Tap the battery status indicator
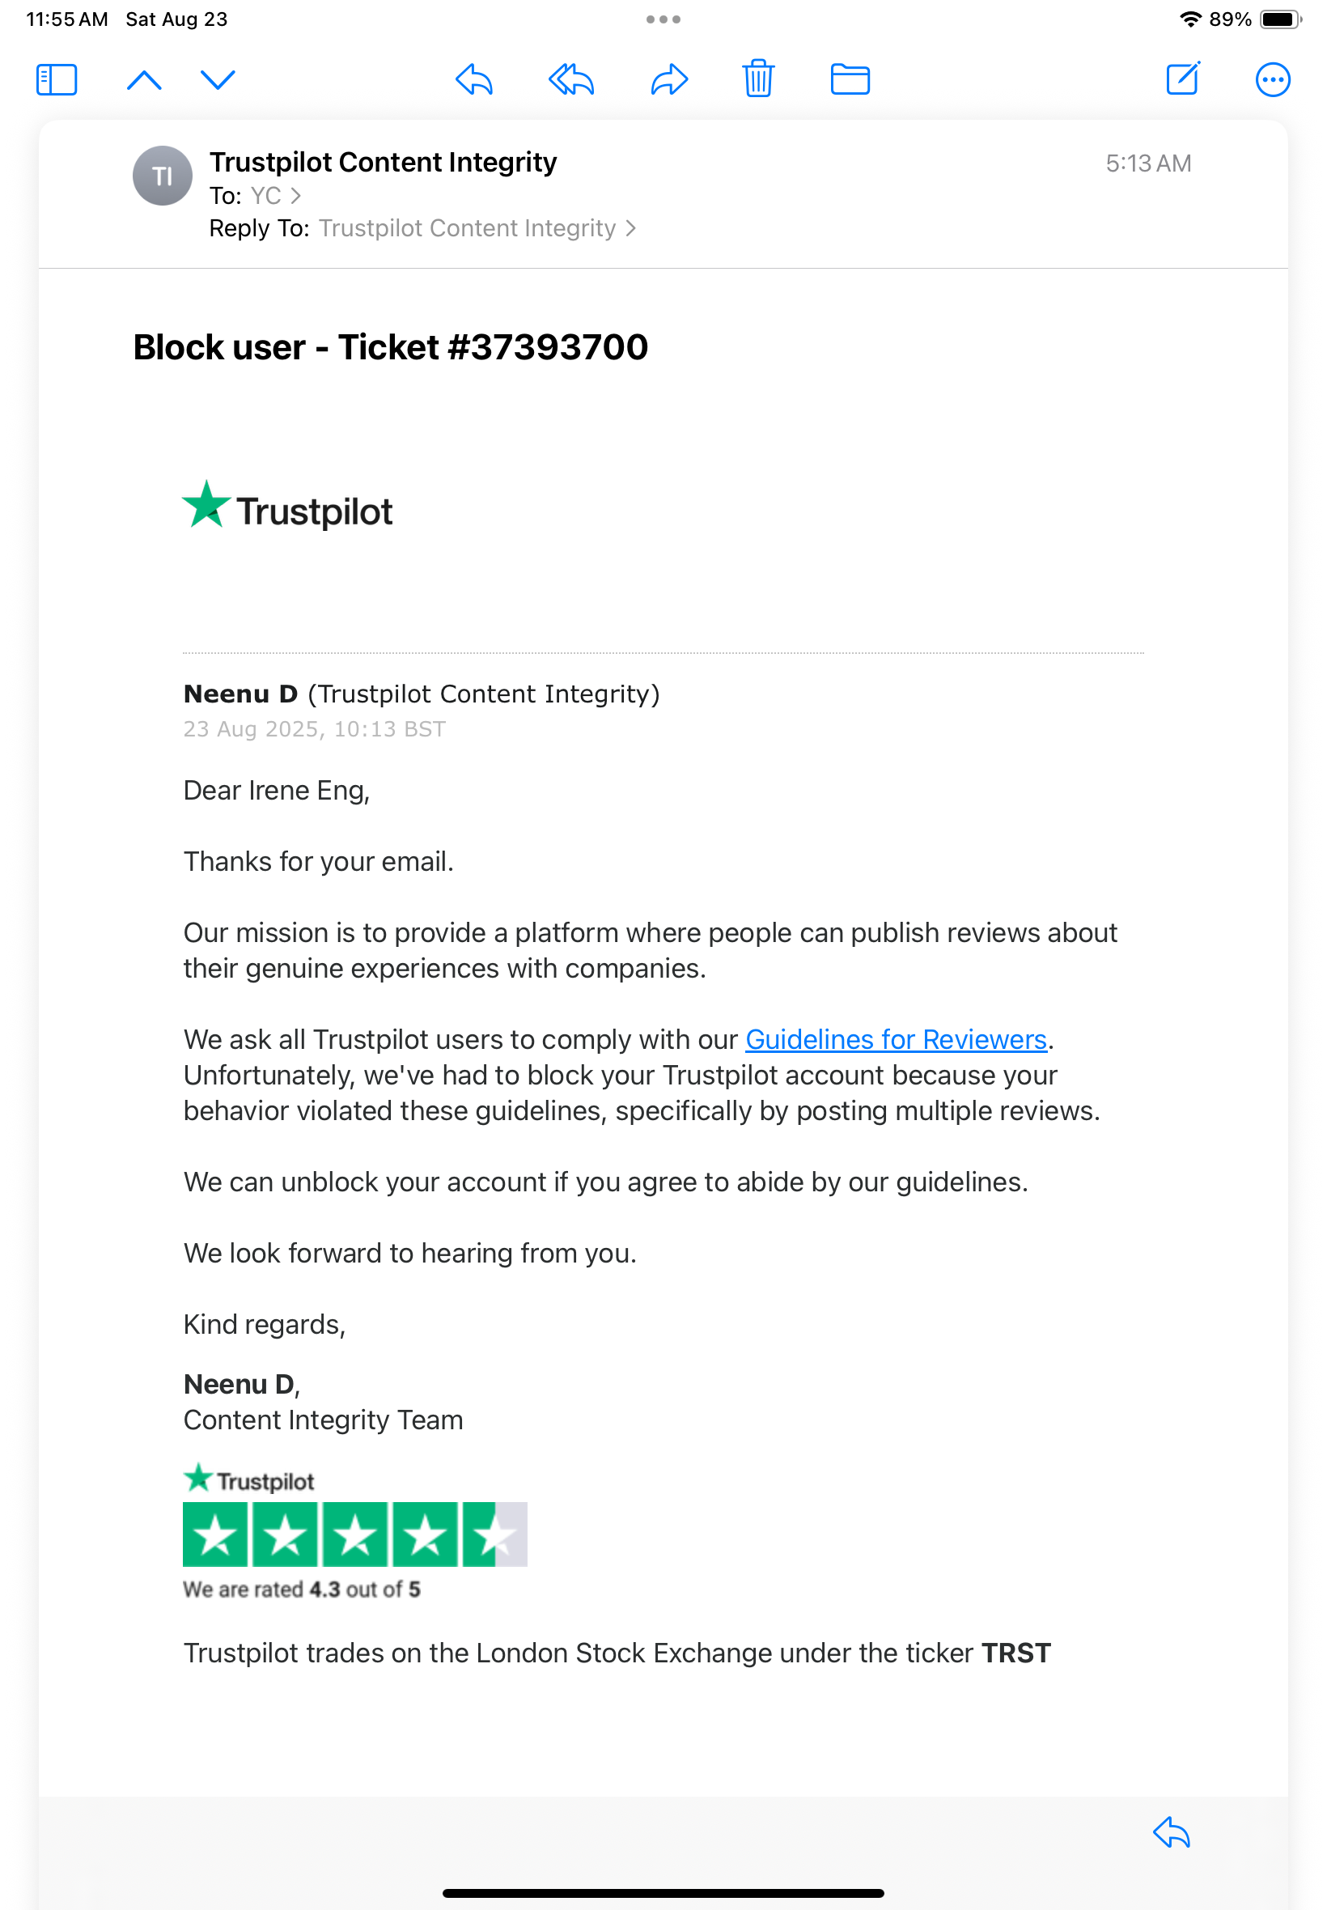Image resolution: width=1327 pixels, height=1910 pixels. point(1279,19)
